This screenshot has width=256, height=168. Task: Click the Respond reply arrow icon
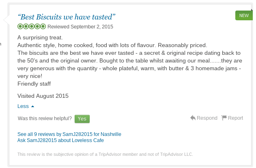coord(193,118)
